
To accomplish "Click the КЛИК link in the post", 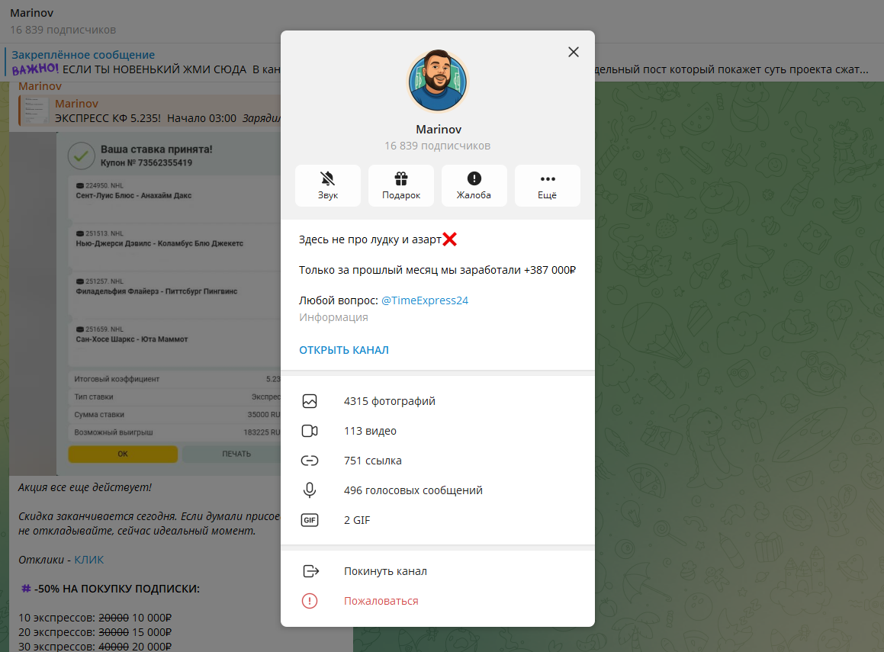I will coord(89,560).
